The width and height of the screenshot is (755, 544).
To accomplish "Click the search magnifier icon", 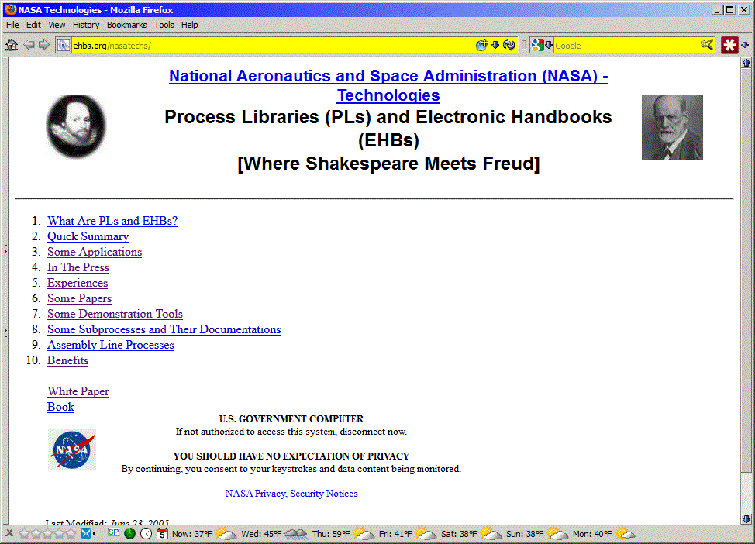I will pyautogui.click(x=707, y=45).
